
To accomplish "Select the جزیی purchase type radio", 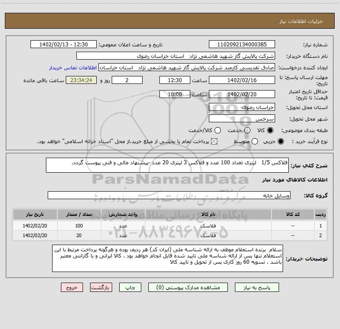I will (x=280, y=141).
